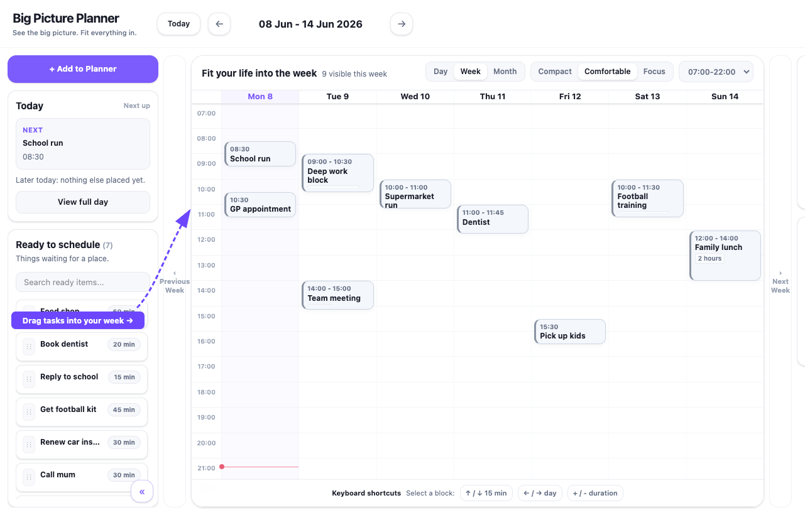Click Next Week side strip
This screenshot has height=515, width=805.
780,281
